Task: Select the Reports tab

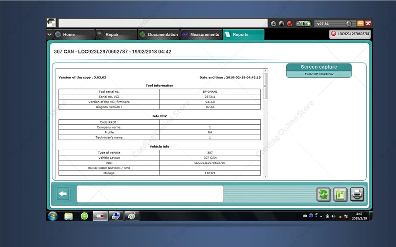Action: point(243,35)
